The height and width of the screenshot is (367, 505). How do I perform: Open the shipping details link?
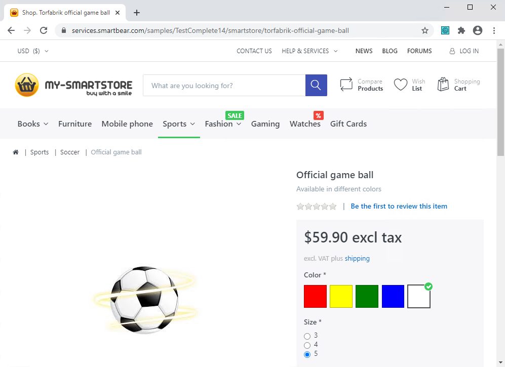[357, 258]
